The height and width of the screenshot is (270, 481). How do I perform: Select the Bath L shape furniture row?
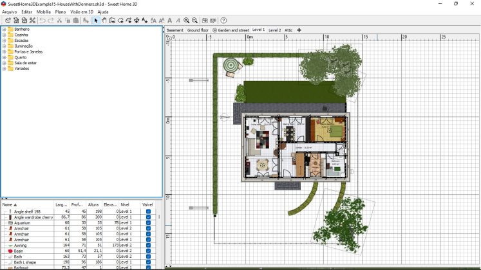point(78,262)
